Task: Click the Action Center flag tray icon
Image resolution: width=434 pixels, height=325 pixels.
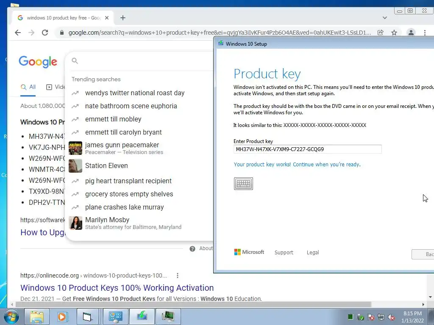Action: click(x=370, y=317)
